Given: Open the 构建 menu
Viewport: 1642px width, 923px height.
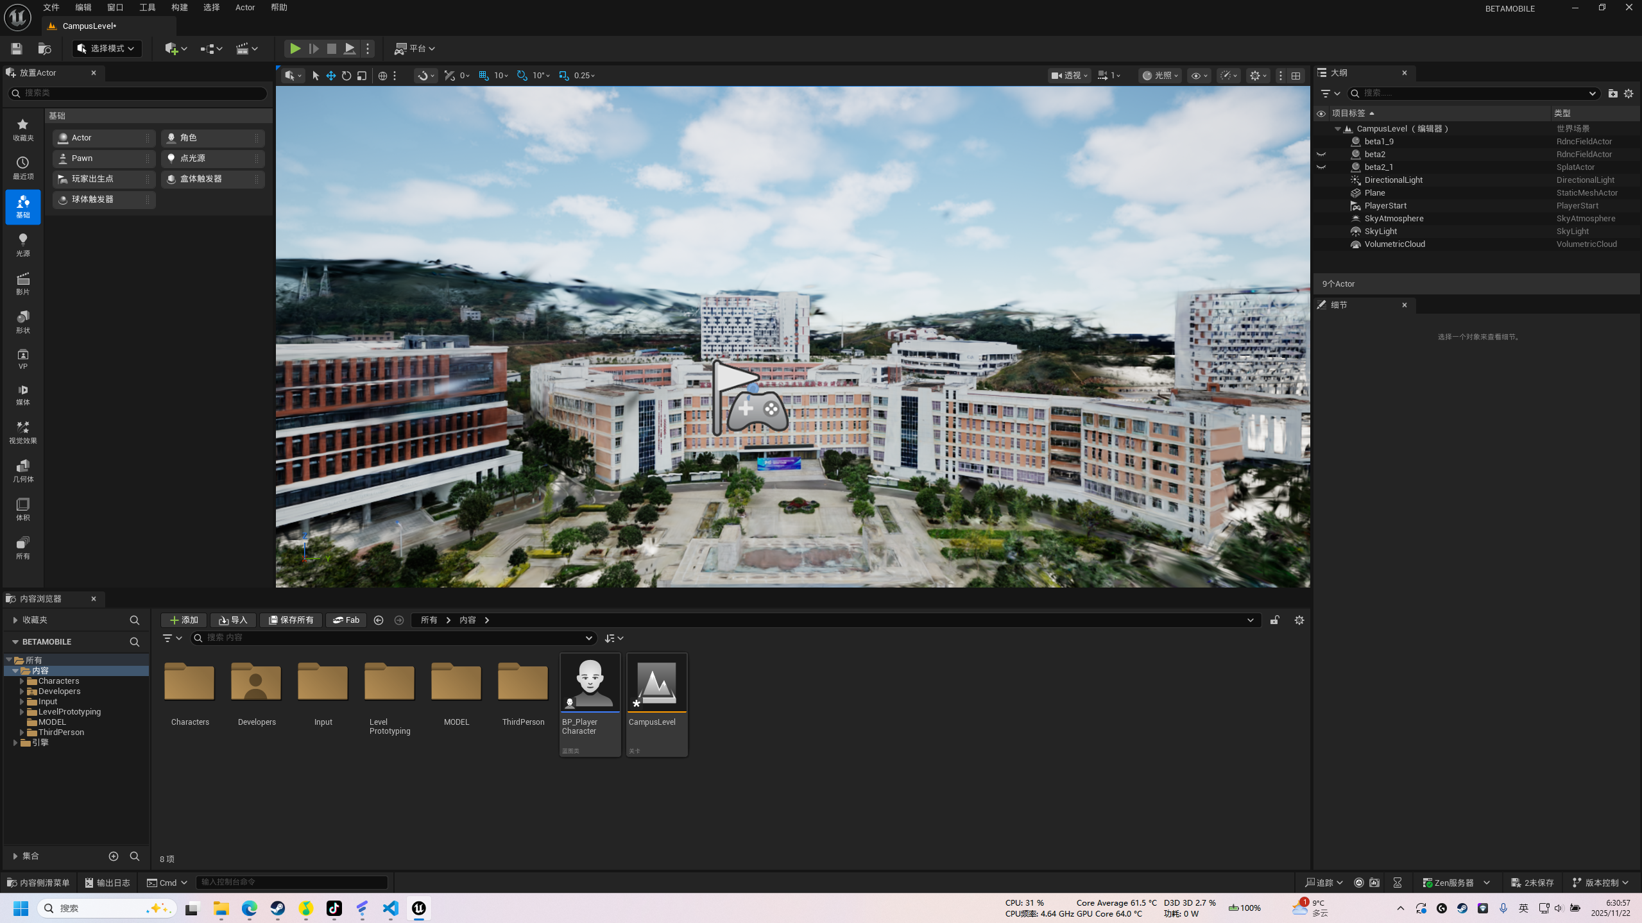Looking at the screenshot, I should pyautogui.click(x=180, y=8).
